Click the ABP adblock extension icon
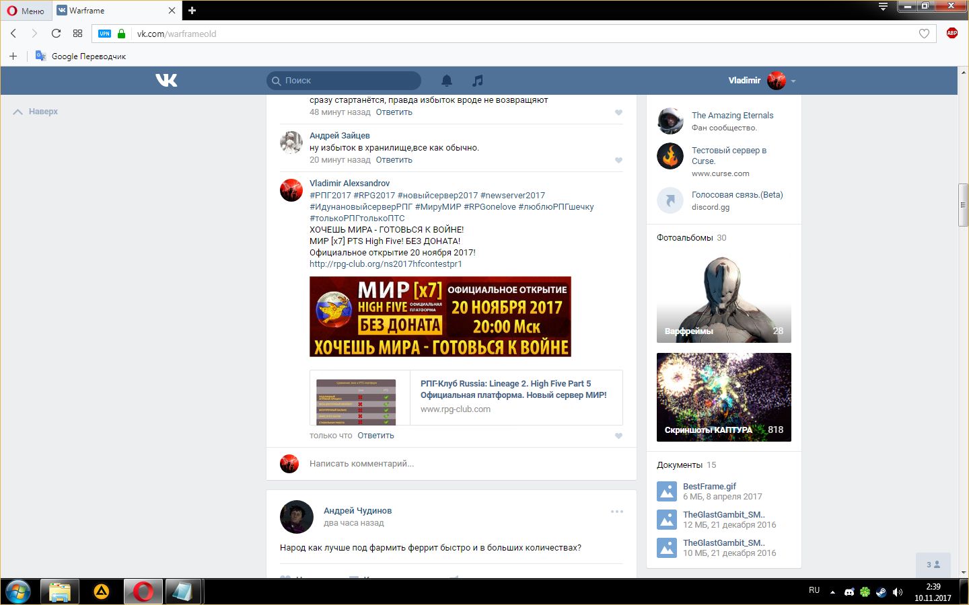 952,34
